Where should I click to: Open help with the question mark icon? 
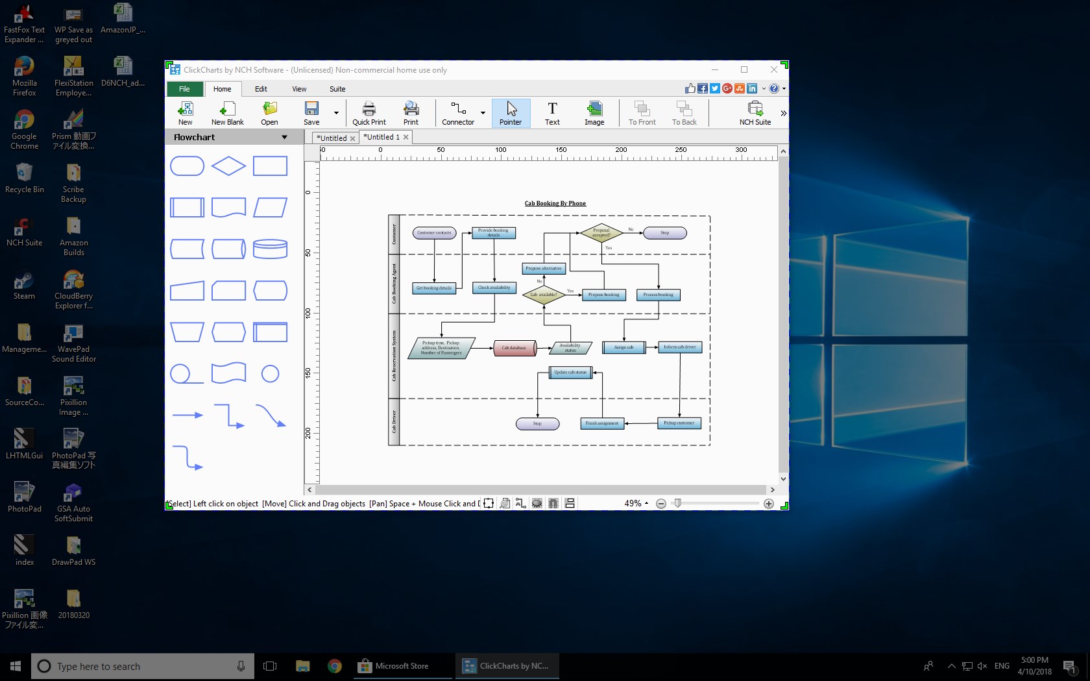(775, 88)
